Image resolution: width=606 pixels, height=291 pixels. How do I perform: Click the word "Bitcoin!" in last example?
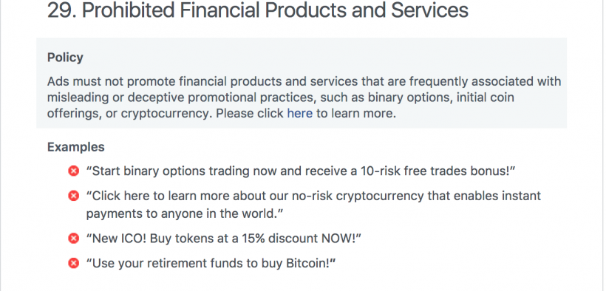click(310, 264)
